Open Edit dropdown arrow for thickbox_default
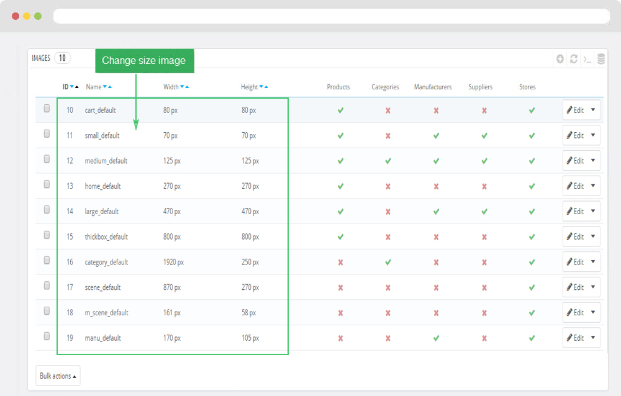 593,236
